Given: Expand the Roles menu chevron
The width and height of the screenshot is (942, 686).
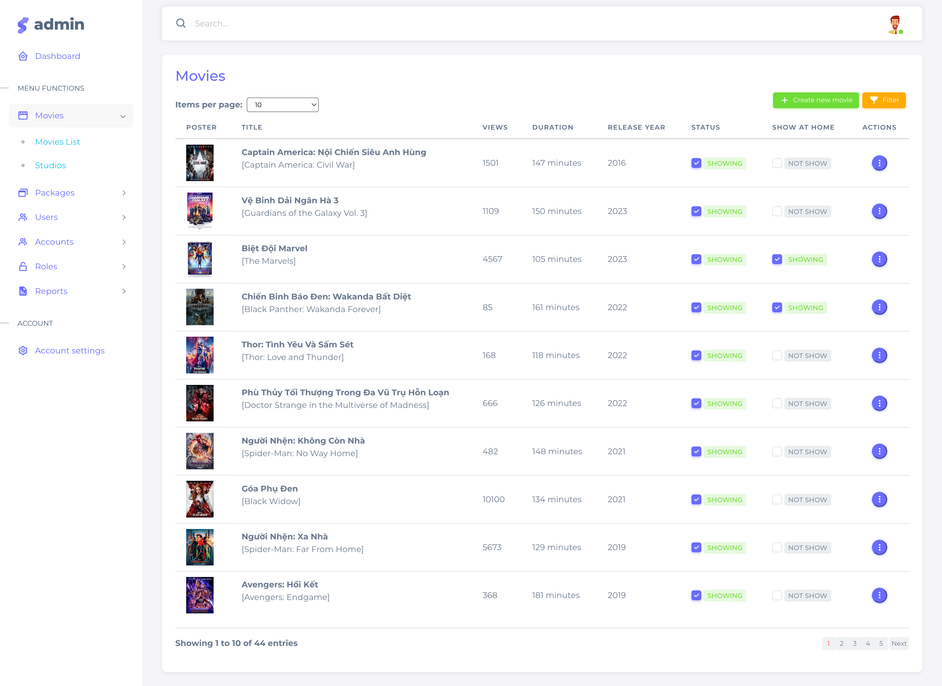Looking at the screenshot, I should (124, 266).
